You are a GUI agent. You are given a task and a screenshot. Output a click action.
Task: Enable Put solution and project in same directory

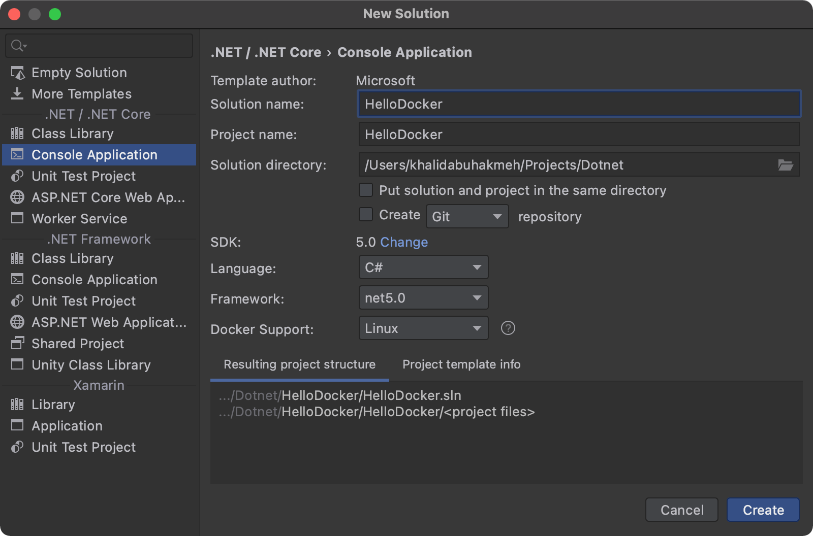[366, 190]
